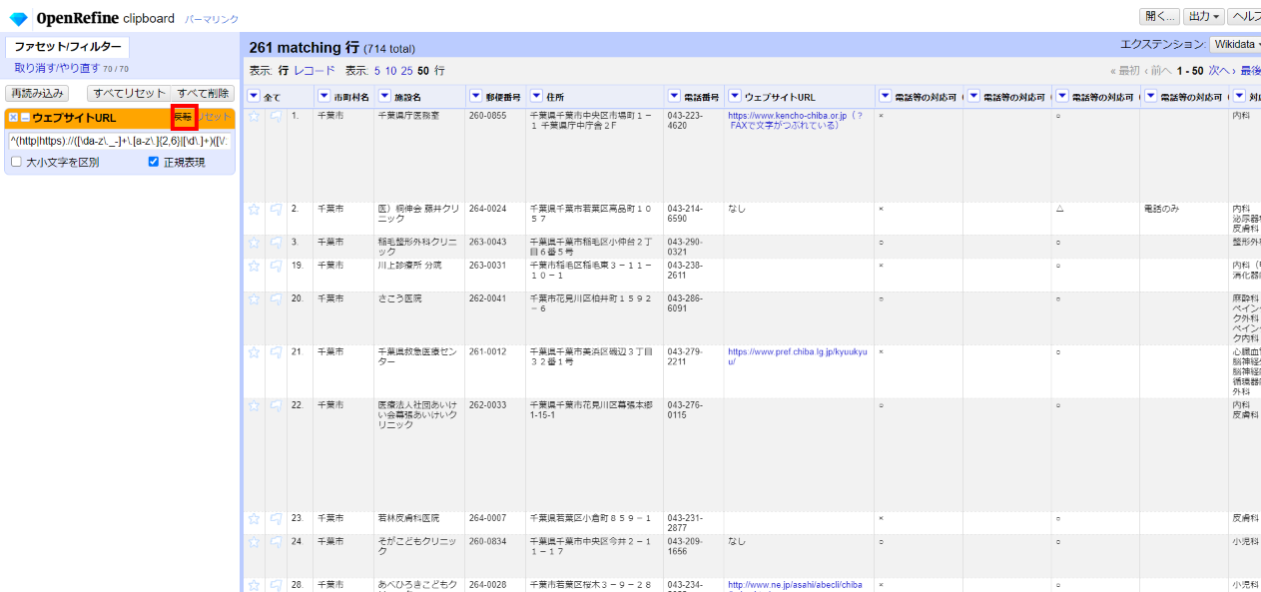Click the regex filter text field
1261x592 pixels.
[x=120, y=141]
